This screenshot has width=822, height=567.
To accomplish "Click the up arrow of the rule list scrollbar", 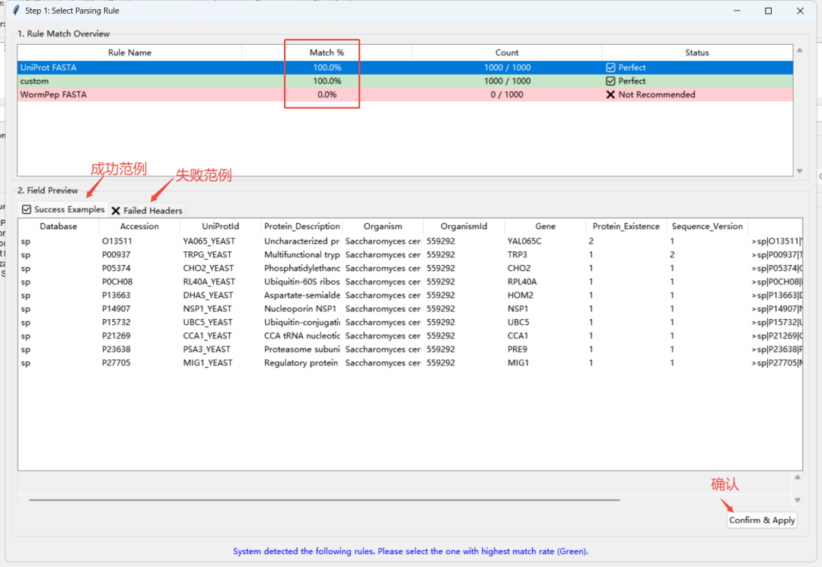I will [x=799, y=50].
